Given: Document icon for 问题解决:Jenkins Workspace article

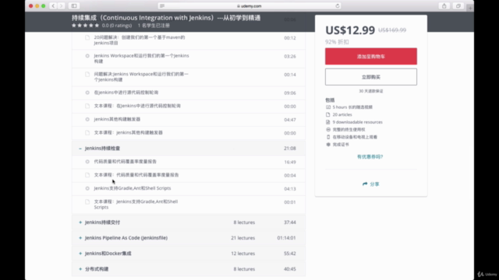Looking at the screenshot, I should pyautogui.click(x=87, y=75).
